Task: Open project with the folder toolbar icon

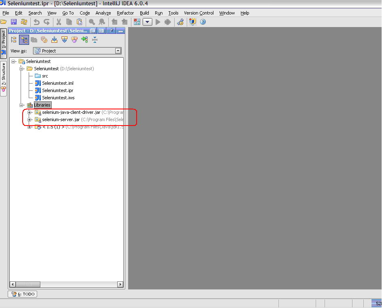Action: pos(3,22)
